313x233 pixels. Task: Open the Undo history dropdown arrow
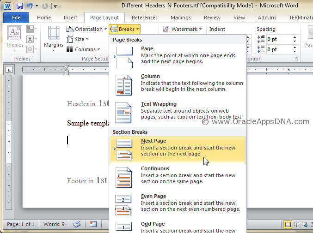pyautogui.click(x=37, y=6)
